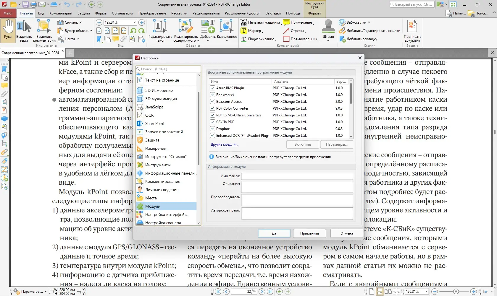Click the Snapshot (Снимок) camera icon
This screenshot has height=296, width=497.
click(x=60, y=22)
